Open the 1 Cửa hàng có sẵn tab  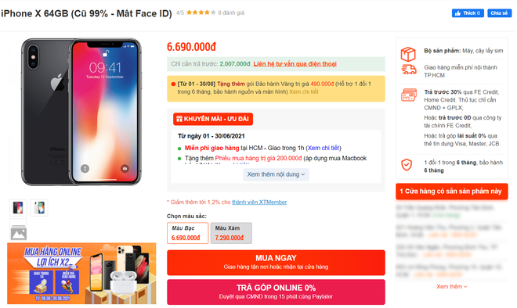(x=452, y=192)
